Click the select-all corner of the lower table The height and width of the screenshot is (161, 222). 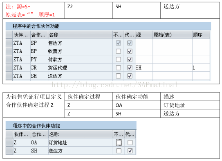[9, 134]
